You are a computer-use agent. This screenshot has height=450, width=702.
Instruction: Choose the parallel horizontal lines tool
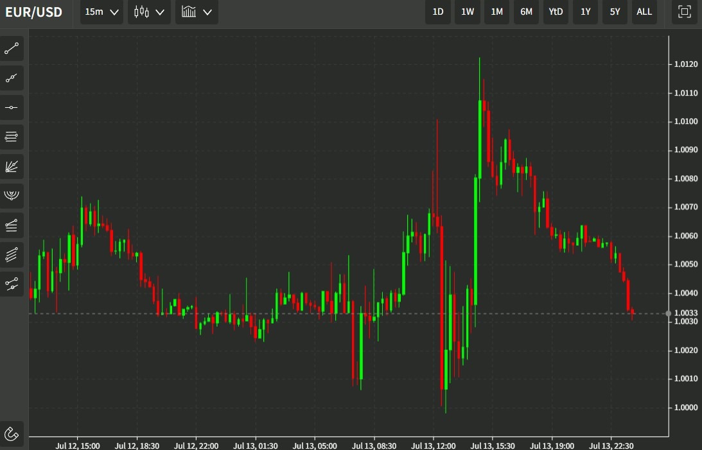click(12, 137)
